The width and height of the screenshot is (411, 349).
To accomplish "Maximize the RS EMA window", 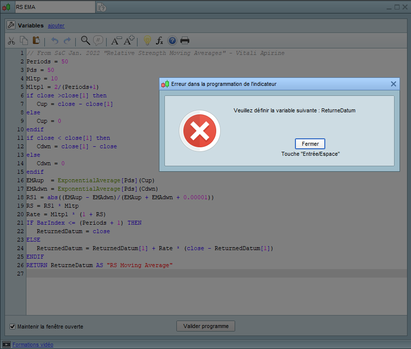I will (397, 7).
